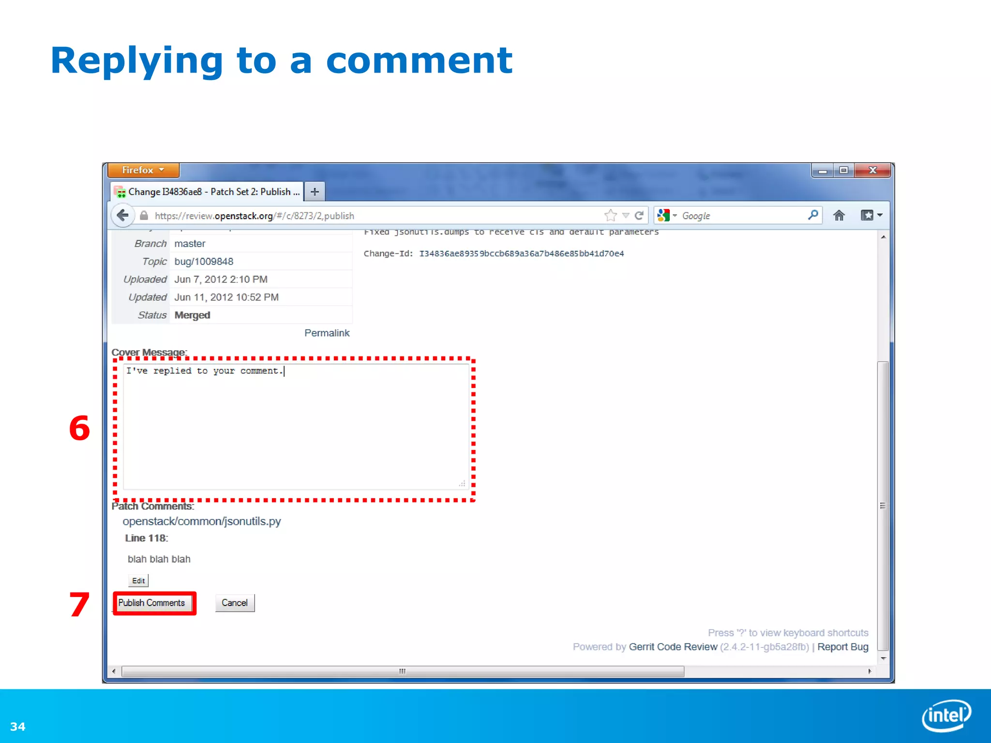Click the horizontal scrollbar thumb
The height and width of the screenshot is (743, 991).
(x=403, y=671)
